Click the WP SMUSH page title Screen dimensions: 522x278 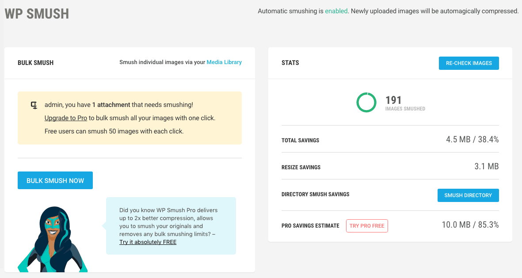click(37, 14)
